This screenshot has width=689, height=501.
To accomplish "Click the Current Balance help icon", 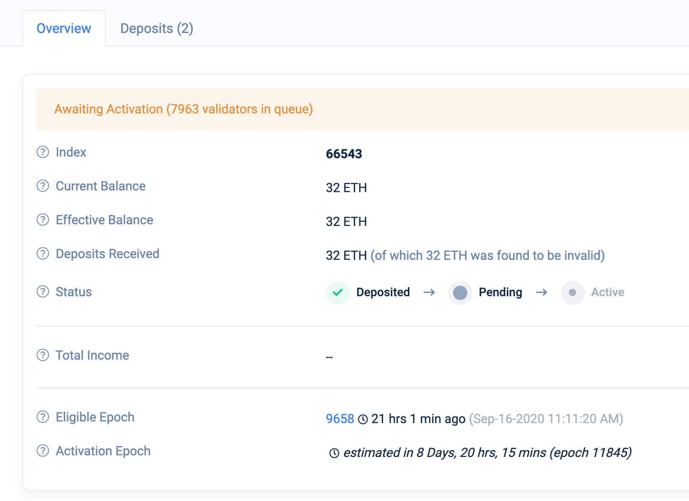I will pos(42,186).
